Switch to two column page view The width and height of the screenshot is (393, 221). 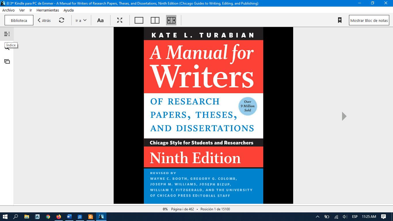[x=155, y=20]
